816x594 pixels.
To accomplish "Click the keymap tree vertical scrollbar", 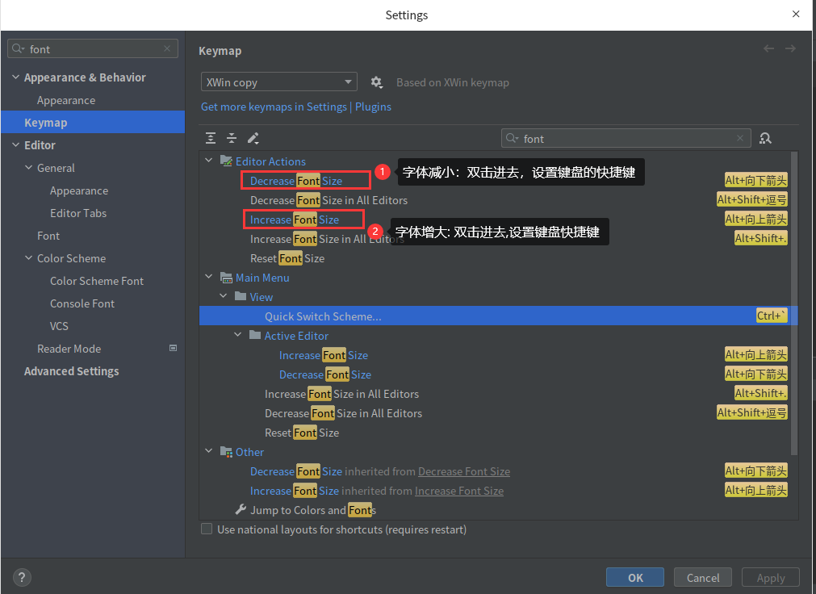I will tap(794, 303).
